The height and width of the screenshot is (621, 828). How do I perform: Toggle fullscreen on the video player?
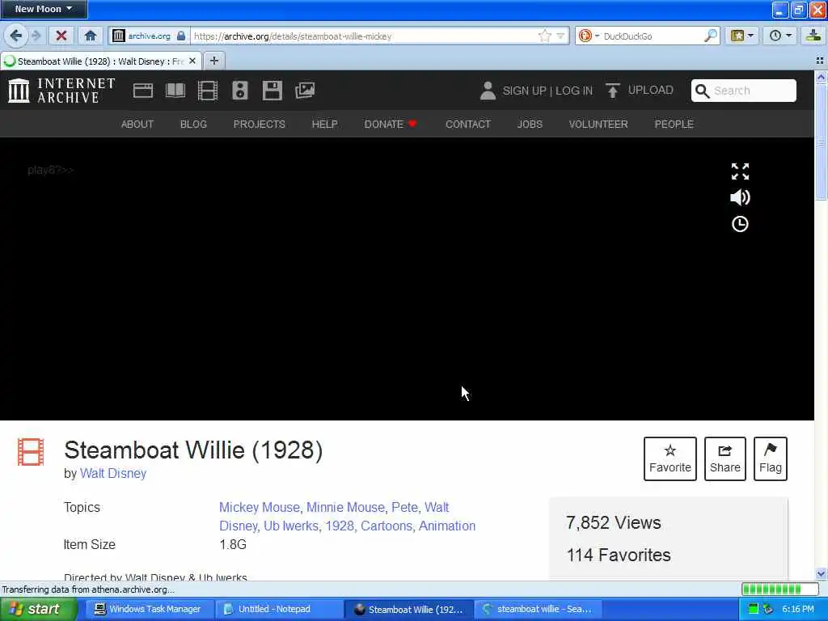[740, 171]
